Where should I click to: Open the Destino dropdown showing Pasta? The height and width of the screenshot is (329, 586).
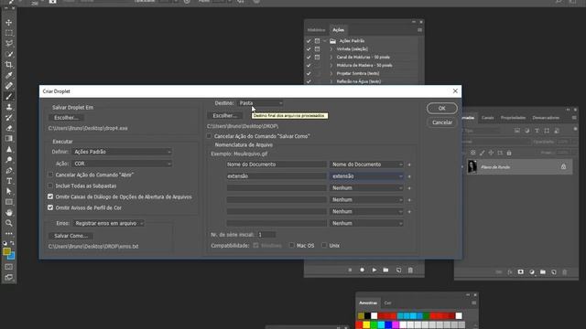(260, 103)
